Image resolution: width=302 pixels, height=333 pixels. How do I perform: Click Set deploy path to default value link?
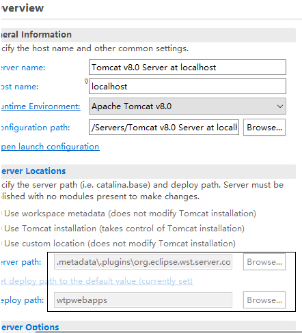pos(97,281)
